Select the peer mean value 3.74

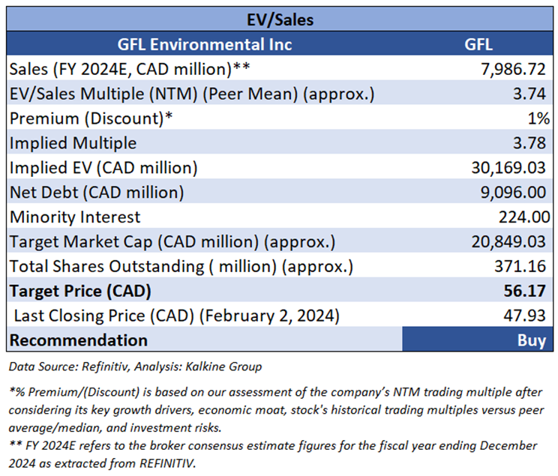point(529,94)
